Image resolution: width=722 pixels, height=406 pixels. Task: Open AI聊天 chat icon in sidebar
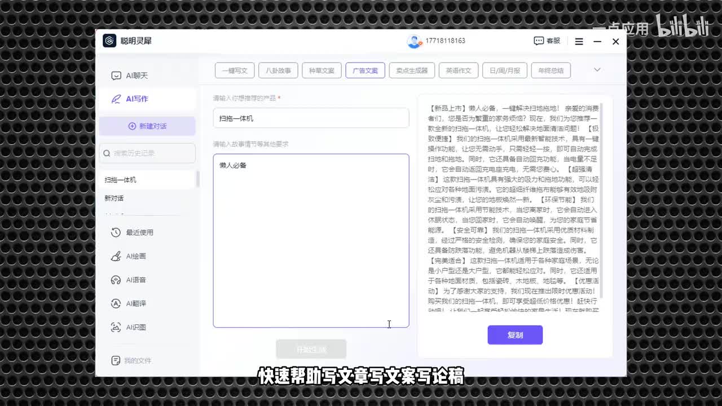116,76
